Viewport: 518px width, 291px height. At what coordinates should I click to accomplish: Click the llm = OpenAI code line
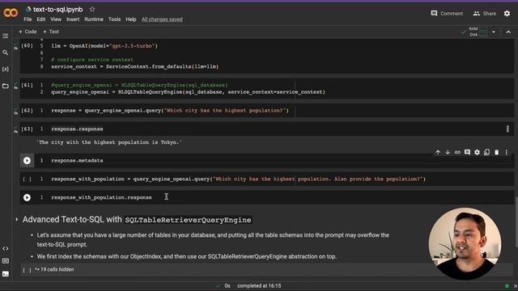point(104,46)
